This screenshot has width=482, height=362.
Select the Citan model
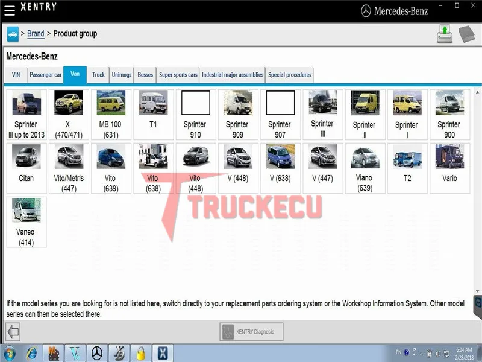[x=27, y=168]
